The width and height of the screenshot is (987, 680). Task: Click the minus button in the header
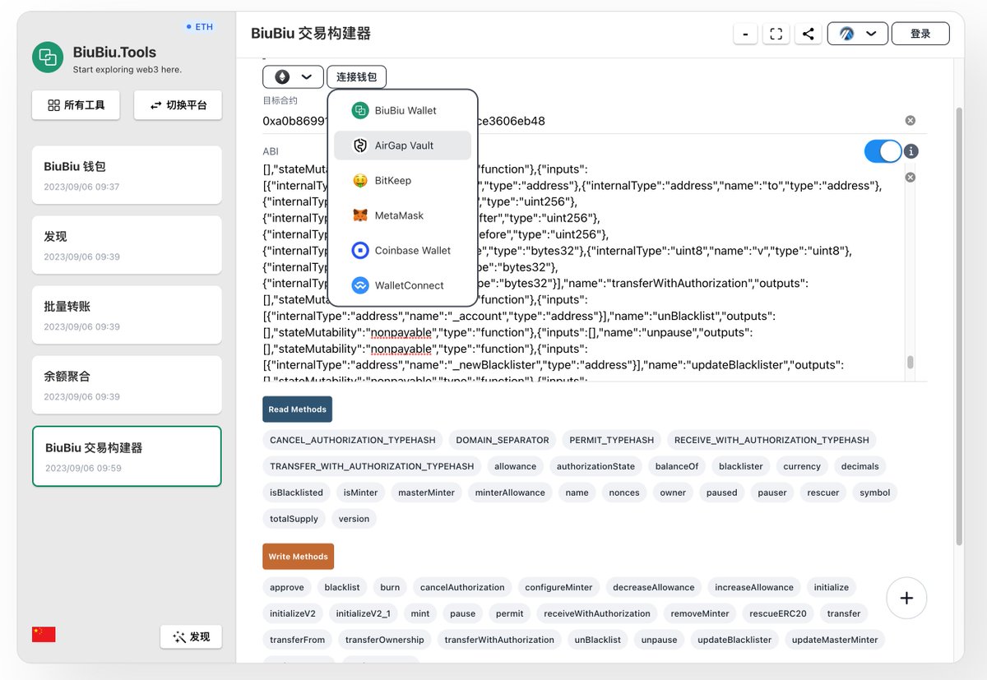click(745, 34)
